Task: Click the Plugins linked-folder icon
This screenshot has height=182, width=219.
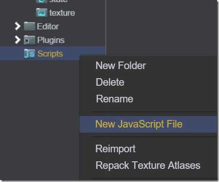Action: pos(29,40)
